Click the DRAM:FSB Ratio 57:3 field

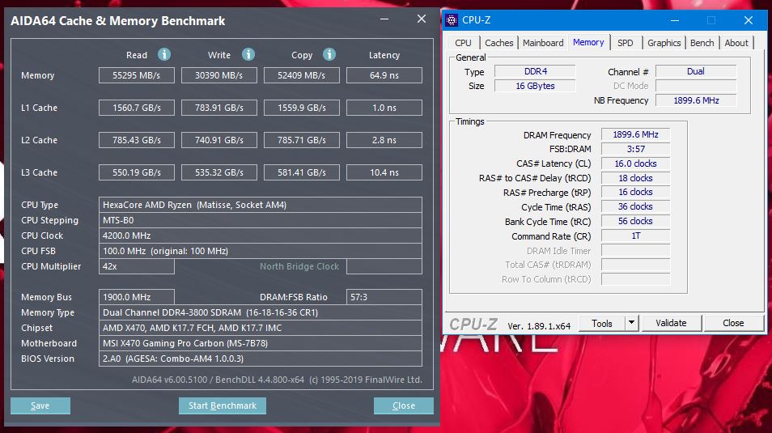(384, 297)
